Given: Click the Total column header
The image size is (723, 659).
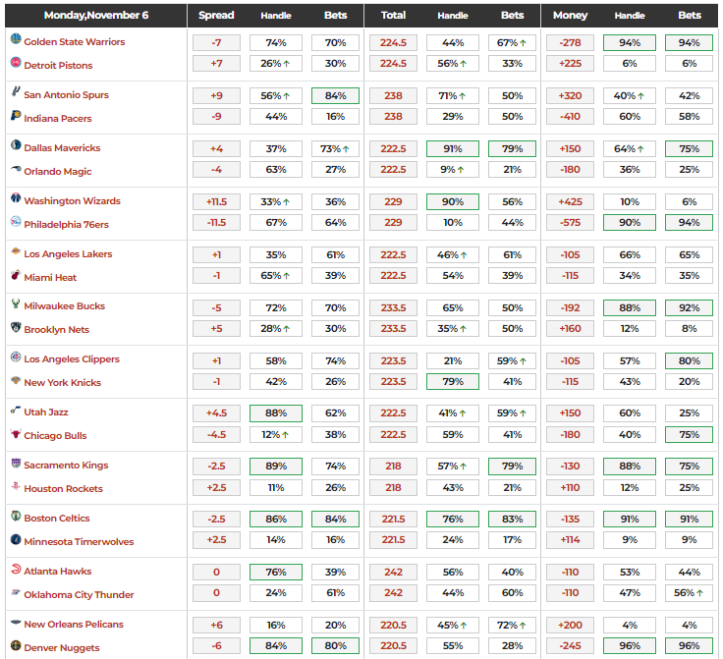Looking at the screenshot, I should point(393,15).
